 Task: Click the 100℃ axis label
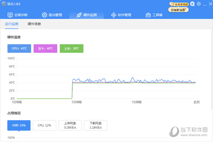(11, 59)
